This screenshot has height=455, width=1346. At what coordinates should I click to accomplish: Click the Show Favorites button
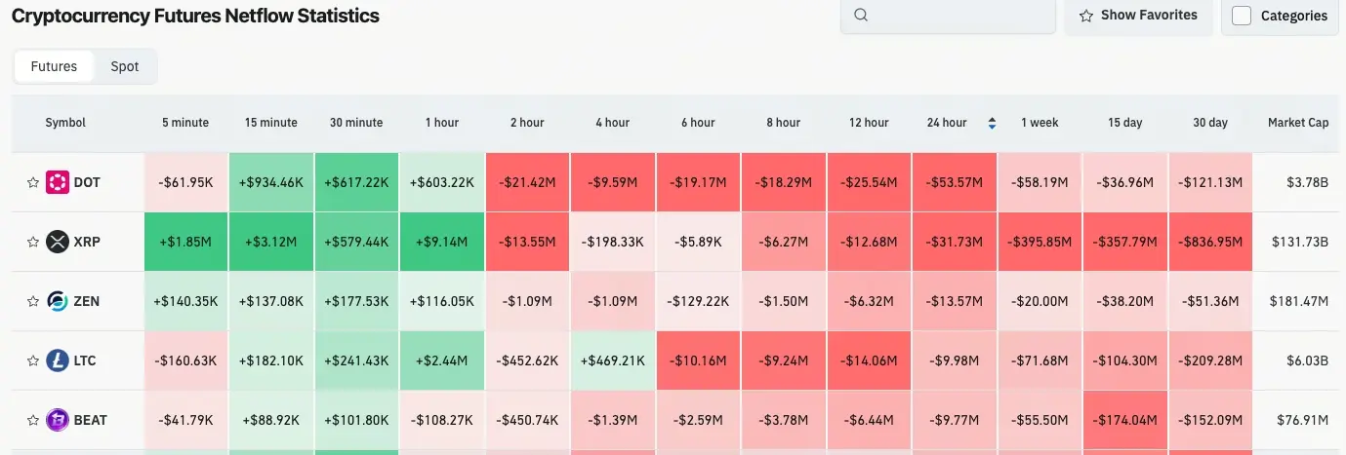(1138, 15)
